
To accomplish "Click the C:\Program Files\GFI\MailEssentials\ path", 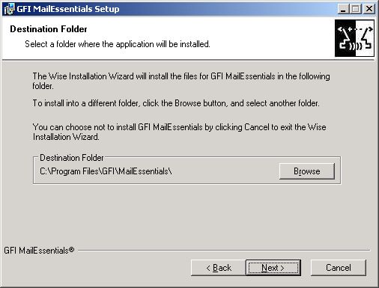I will click(106, 171).
